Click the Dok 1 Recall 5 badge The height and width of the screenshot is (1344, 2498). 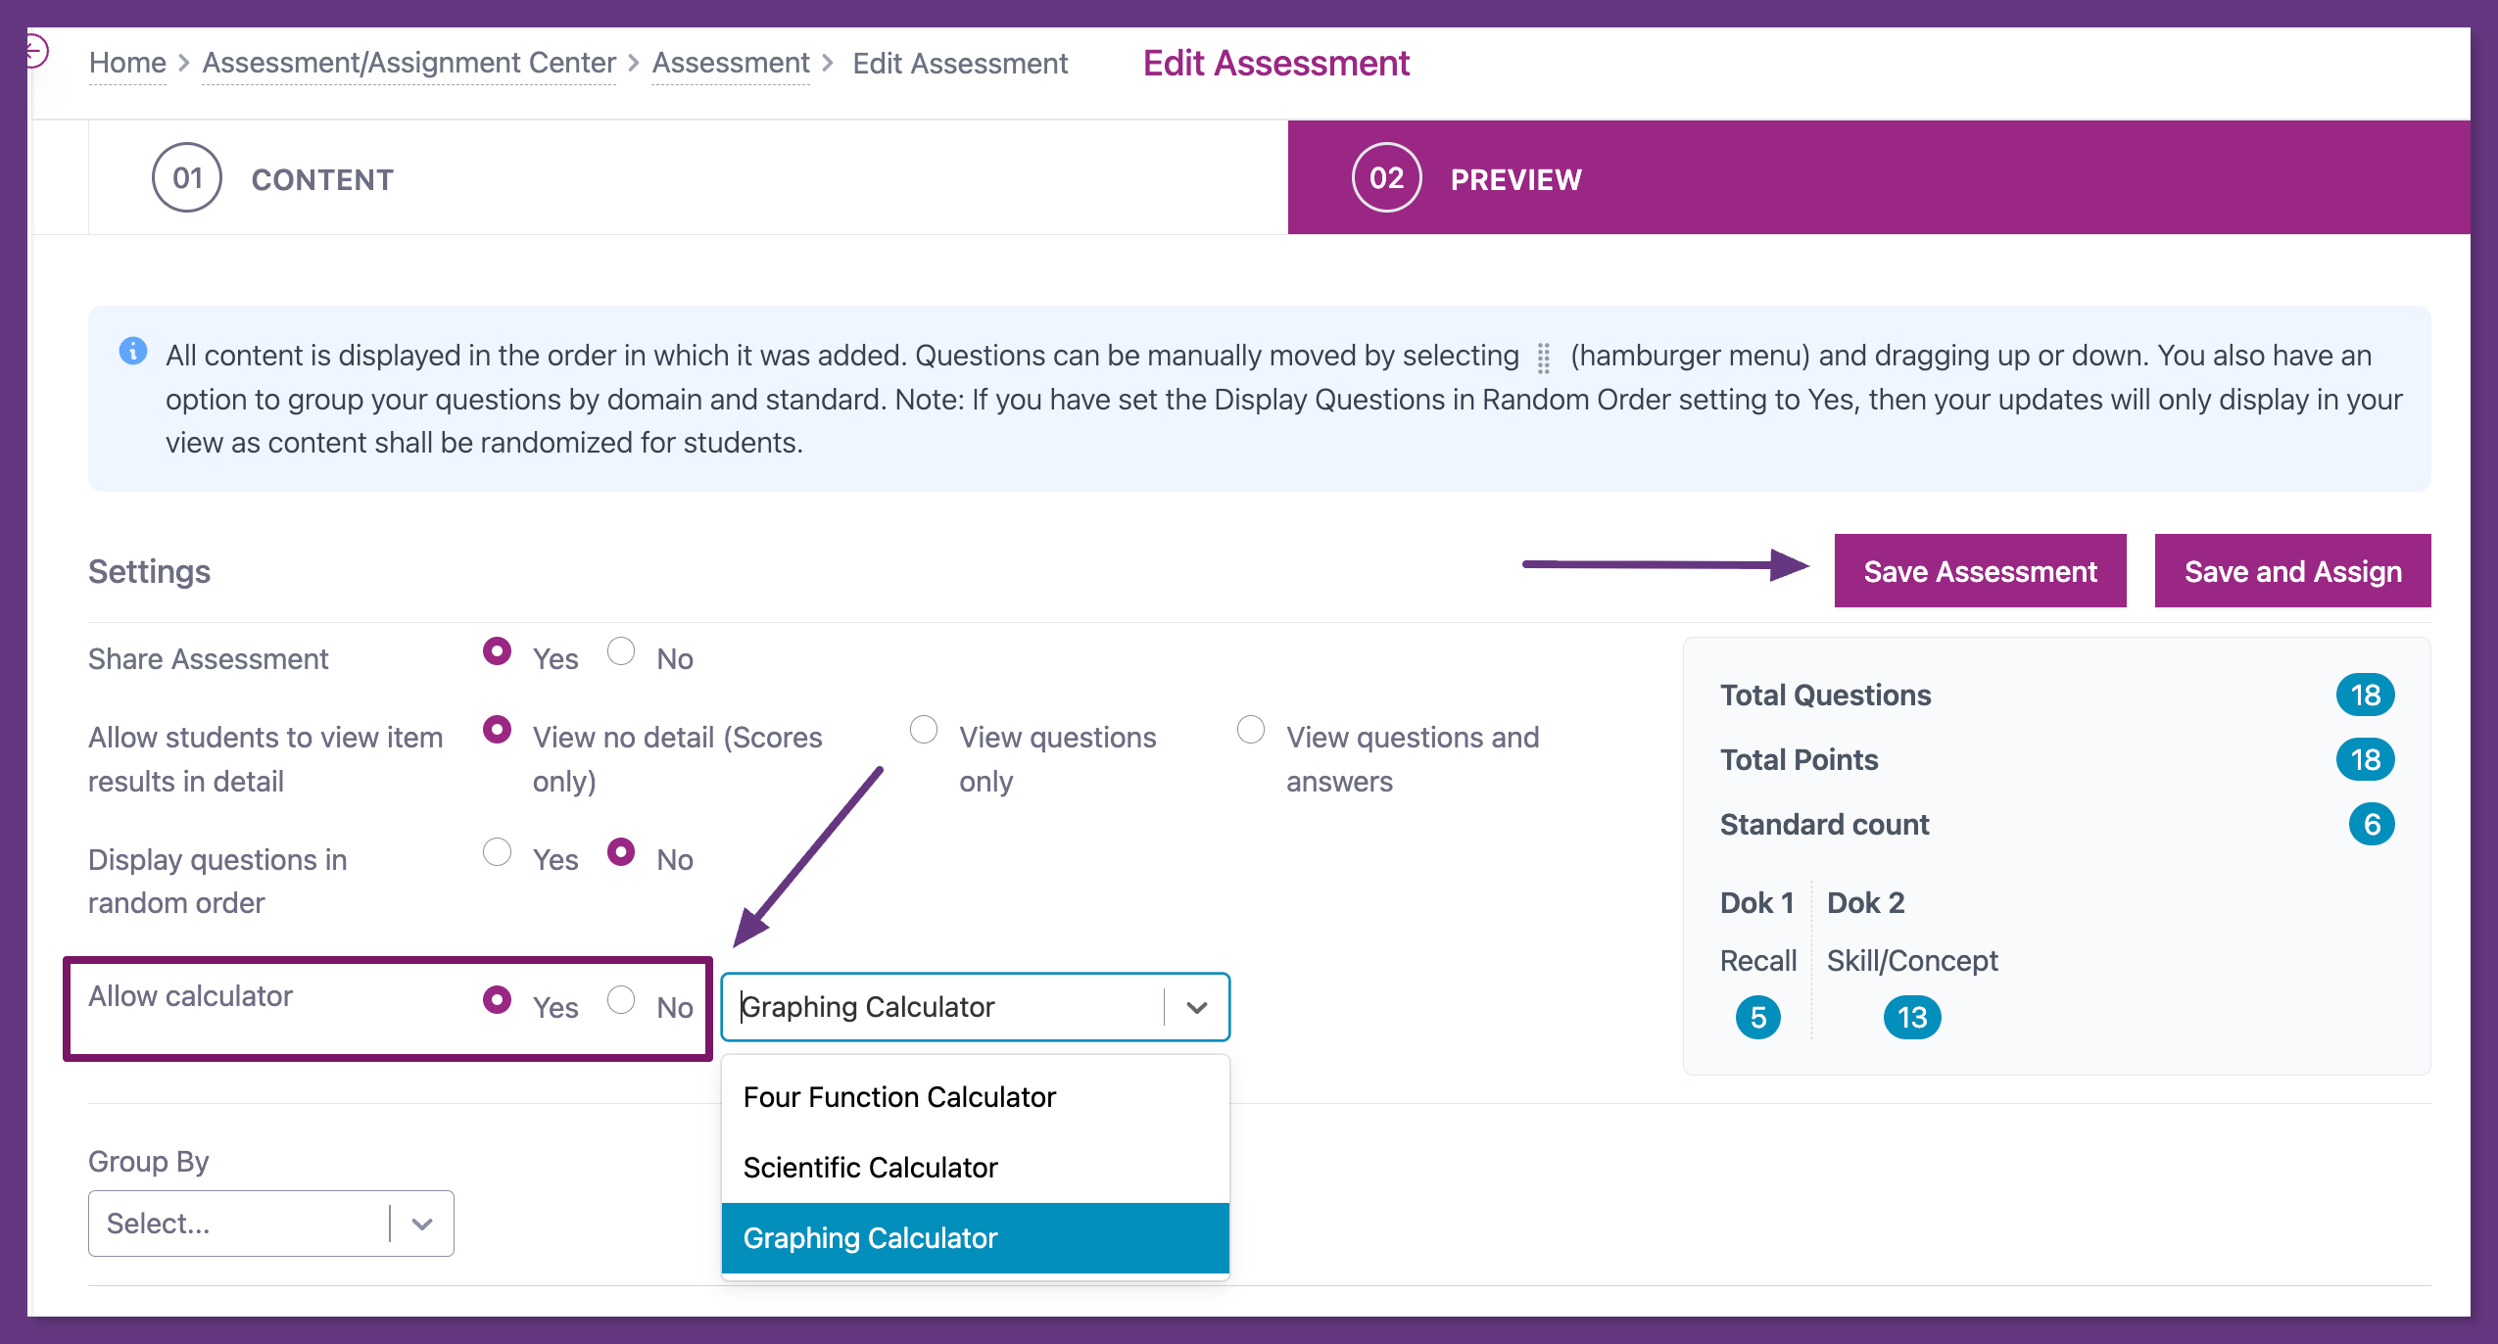1757,1018
